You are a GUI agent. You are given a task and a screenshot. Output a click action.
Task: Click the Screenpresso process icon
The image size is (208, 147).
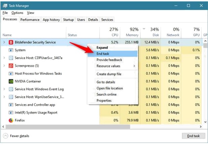pyautogui.click(x=11, y=66)
